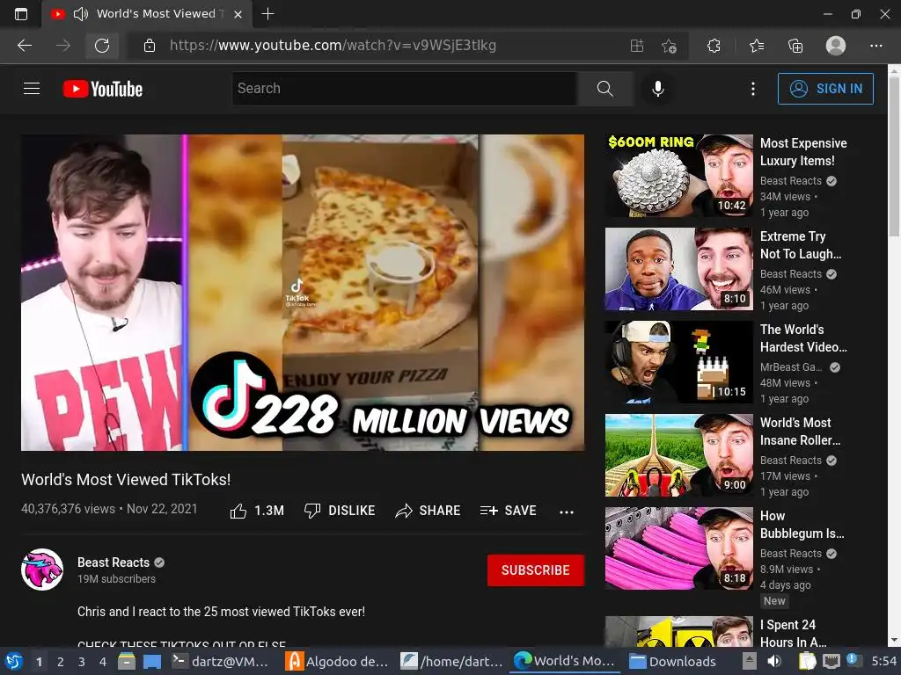Click the address bar URL
The image size is (901, 675).
(x=333, y=46)
